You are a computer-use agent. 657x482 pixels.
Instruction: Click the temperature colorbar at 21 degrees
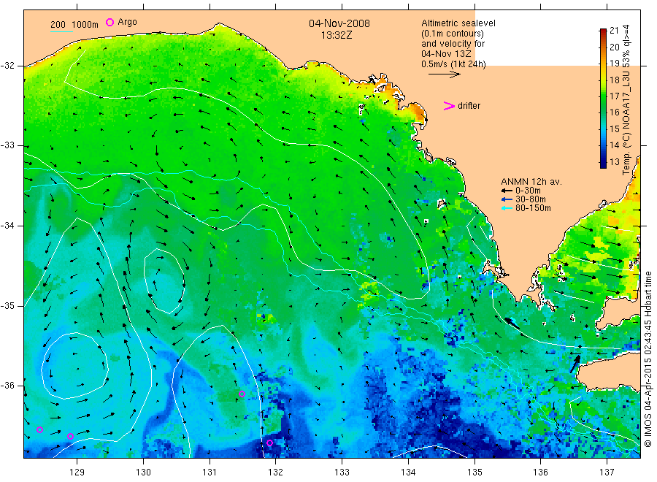pyautogui.click(x=603, y=30)
